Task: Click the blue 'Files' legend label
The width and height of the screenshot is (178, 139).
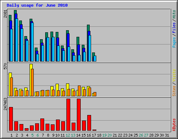Action: (x=174, y=28)
